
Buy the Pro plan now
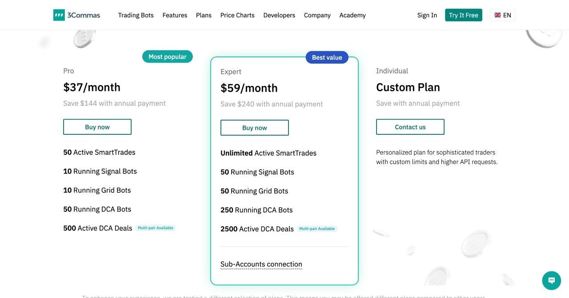click(97, 127)
